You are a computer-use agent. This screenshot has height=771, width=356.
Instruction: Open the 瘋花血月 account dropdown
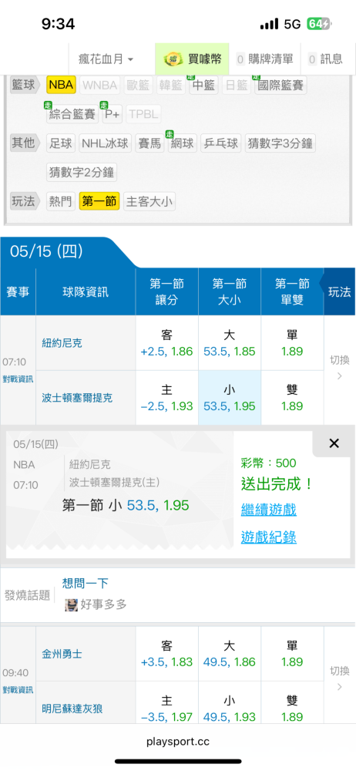[x=106, y=59]
